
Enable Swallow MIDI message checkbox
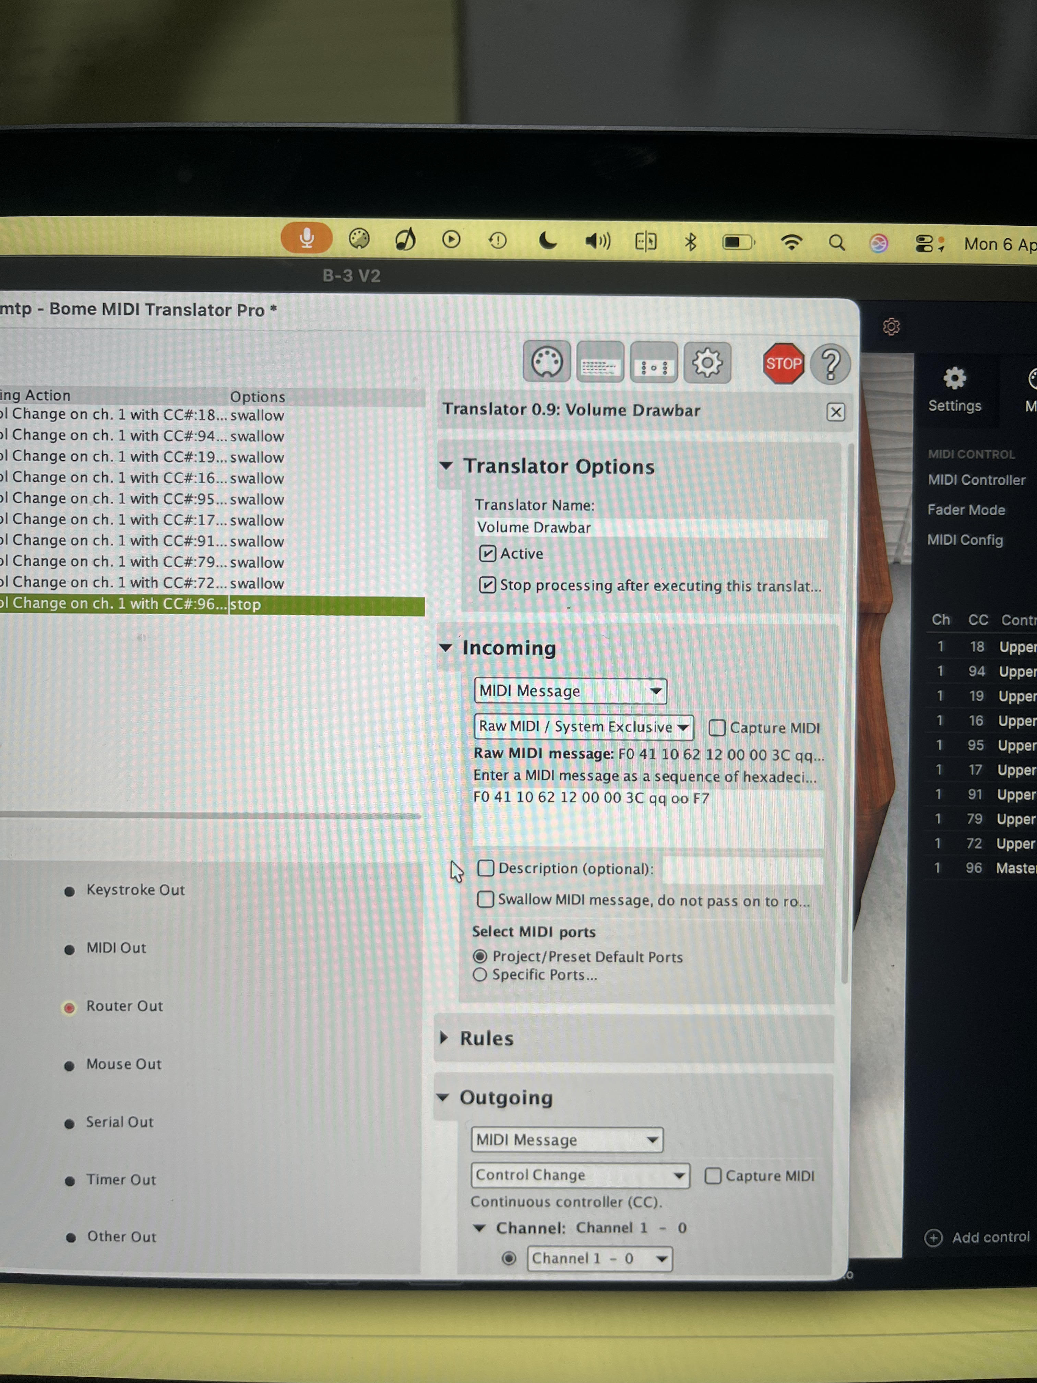point(485,899)
